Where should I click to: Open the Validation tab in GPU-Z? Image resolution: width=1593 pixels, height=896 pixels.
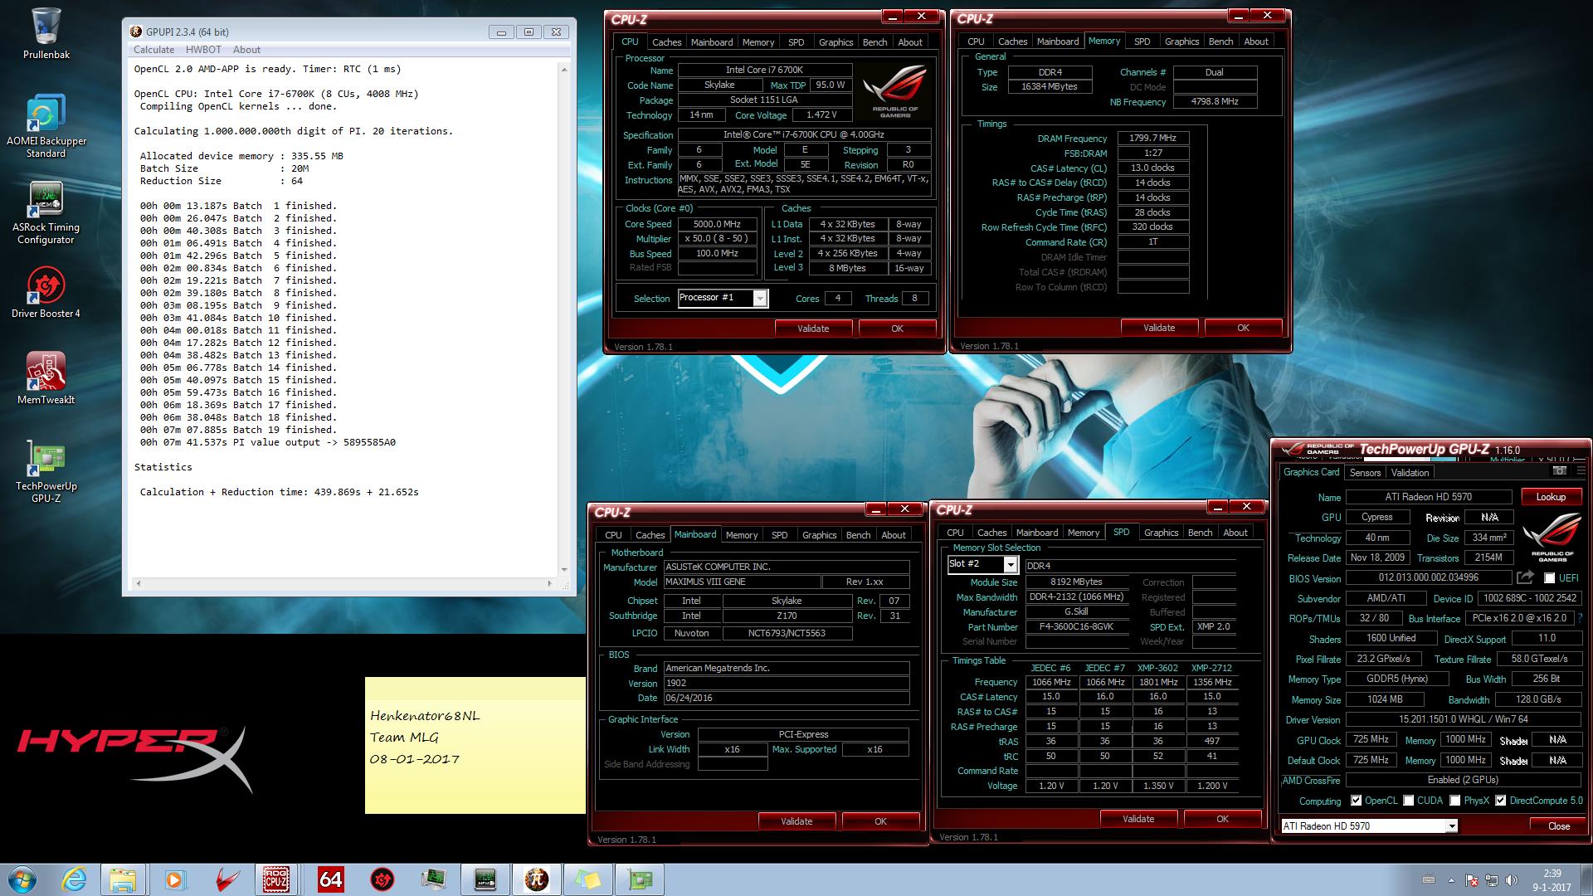coord(1410,473)
